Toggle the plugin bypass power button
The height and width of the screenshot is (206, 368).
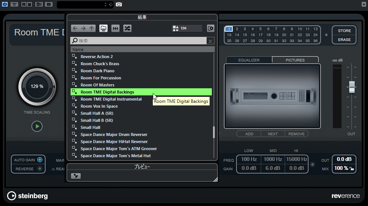(x=5, y=4)
